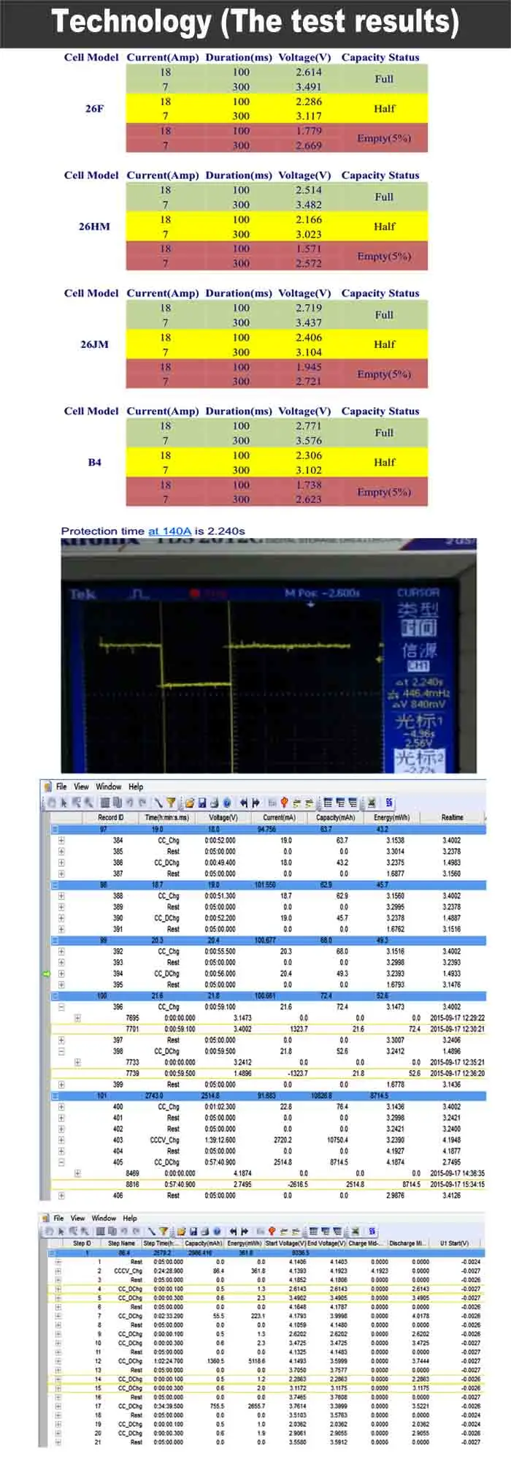Collapse record 398 CC_DChg row
This screenshot has width=511, height=1462.
point(61,1051)
